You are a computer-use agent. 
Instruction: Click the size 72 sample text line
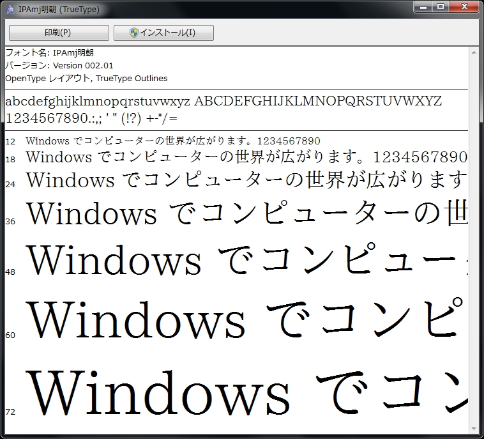point(246,392)
